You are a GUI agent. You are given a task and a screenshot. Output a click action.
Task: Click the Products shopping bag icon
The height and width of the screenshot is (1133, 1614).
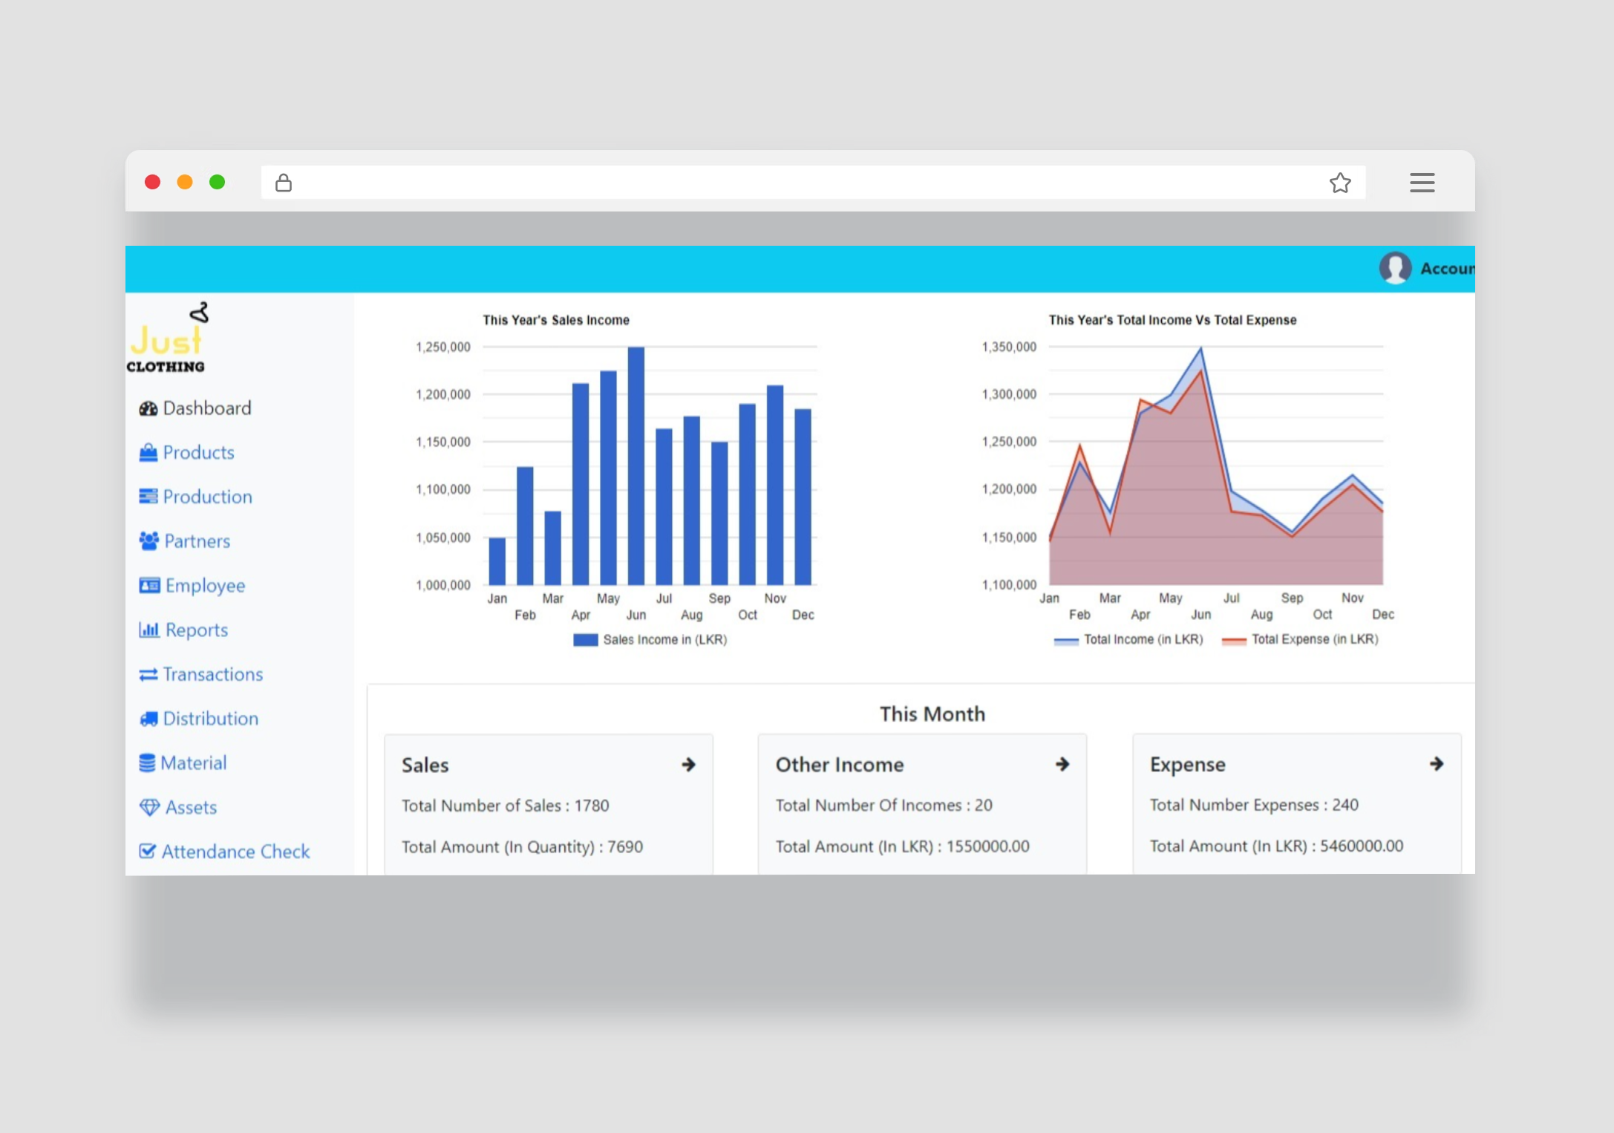click(148, 453)
